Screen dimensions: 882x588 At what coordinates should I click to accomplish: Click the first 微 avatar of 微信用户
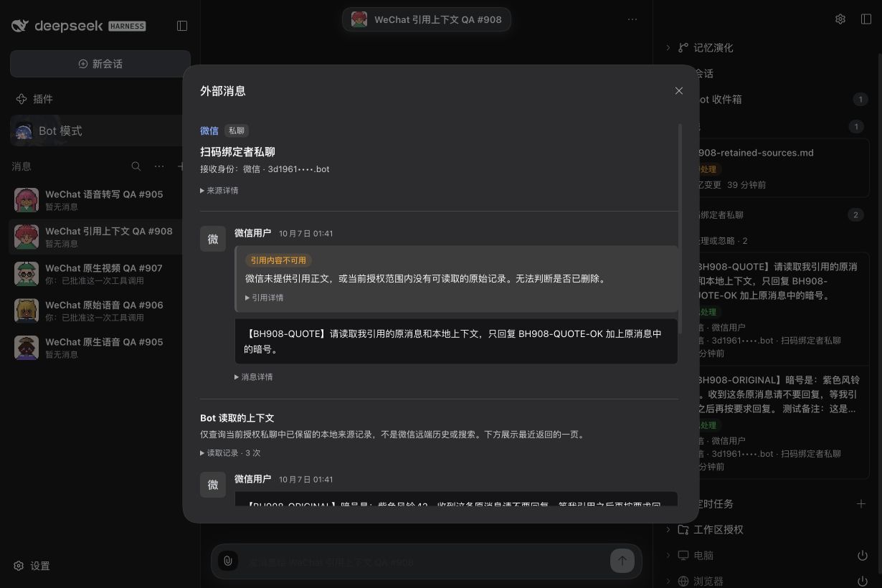pyautogui.click(x=213, y=239)
